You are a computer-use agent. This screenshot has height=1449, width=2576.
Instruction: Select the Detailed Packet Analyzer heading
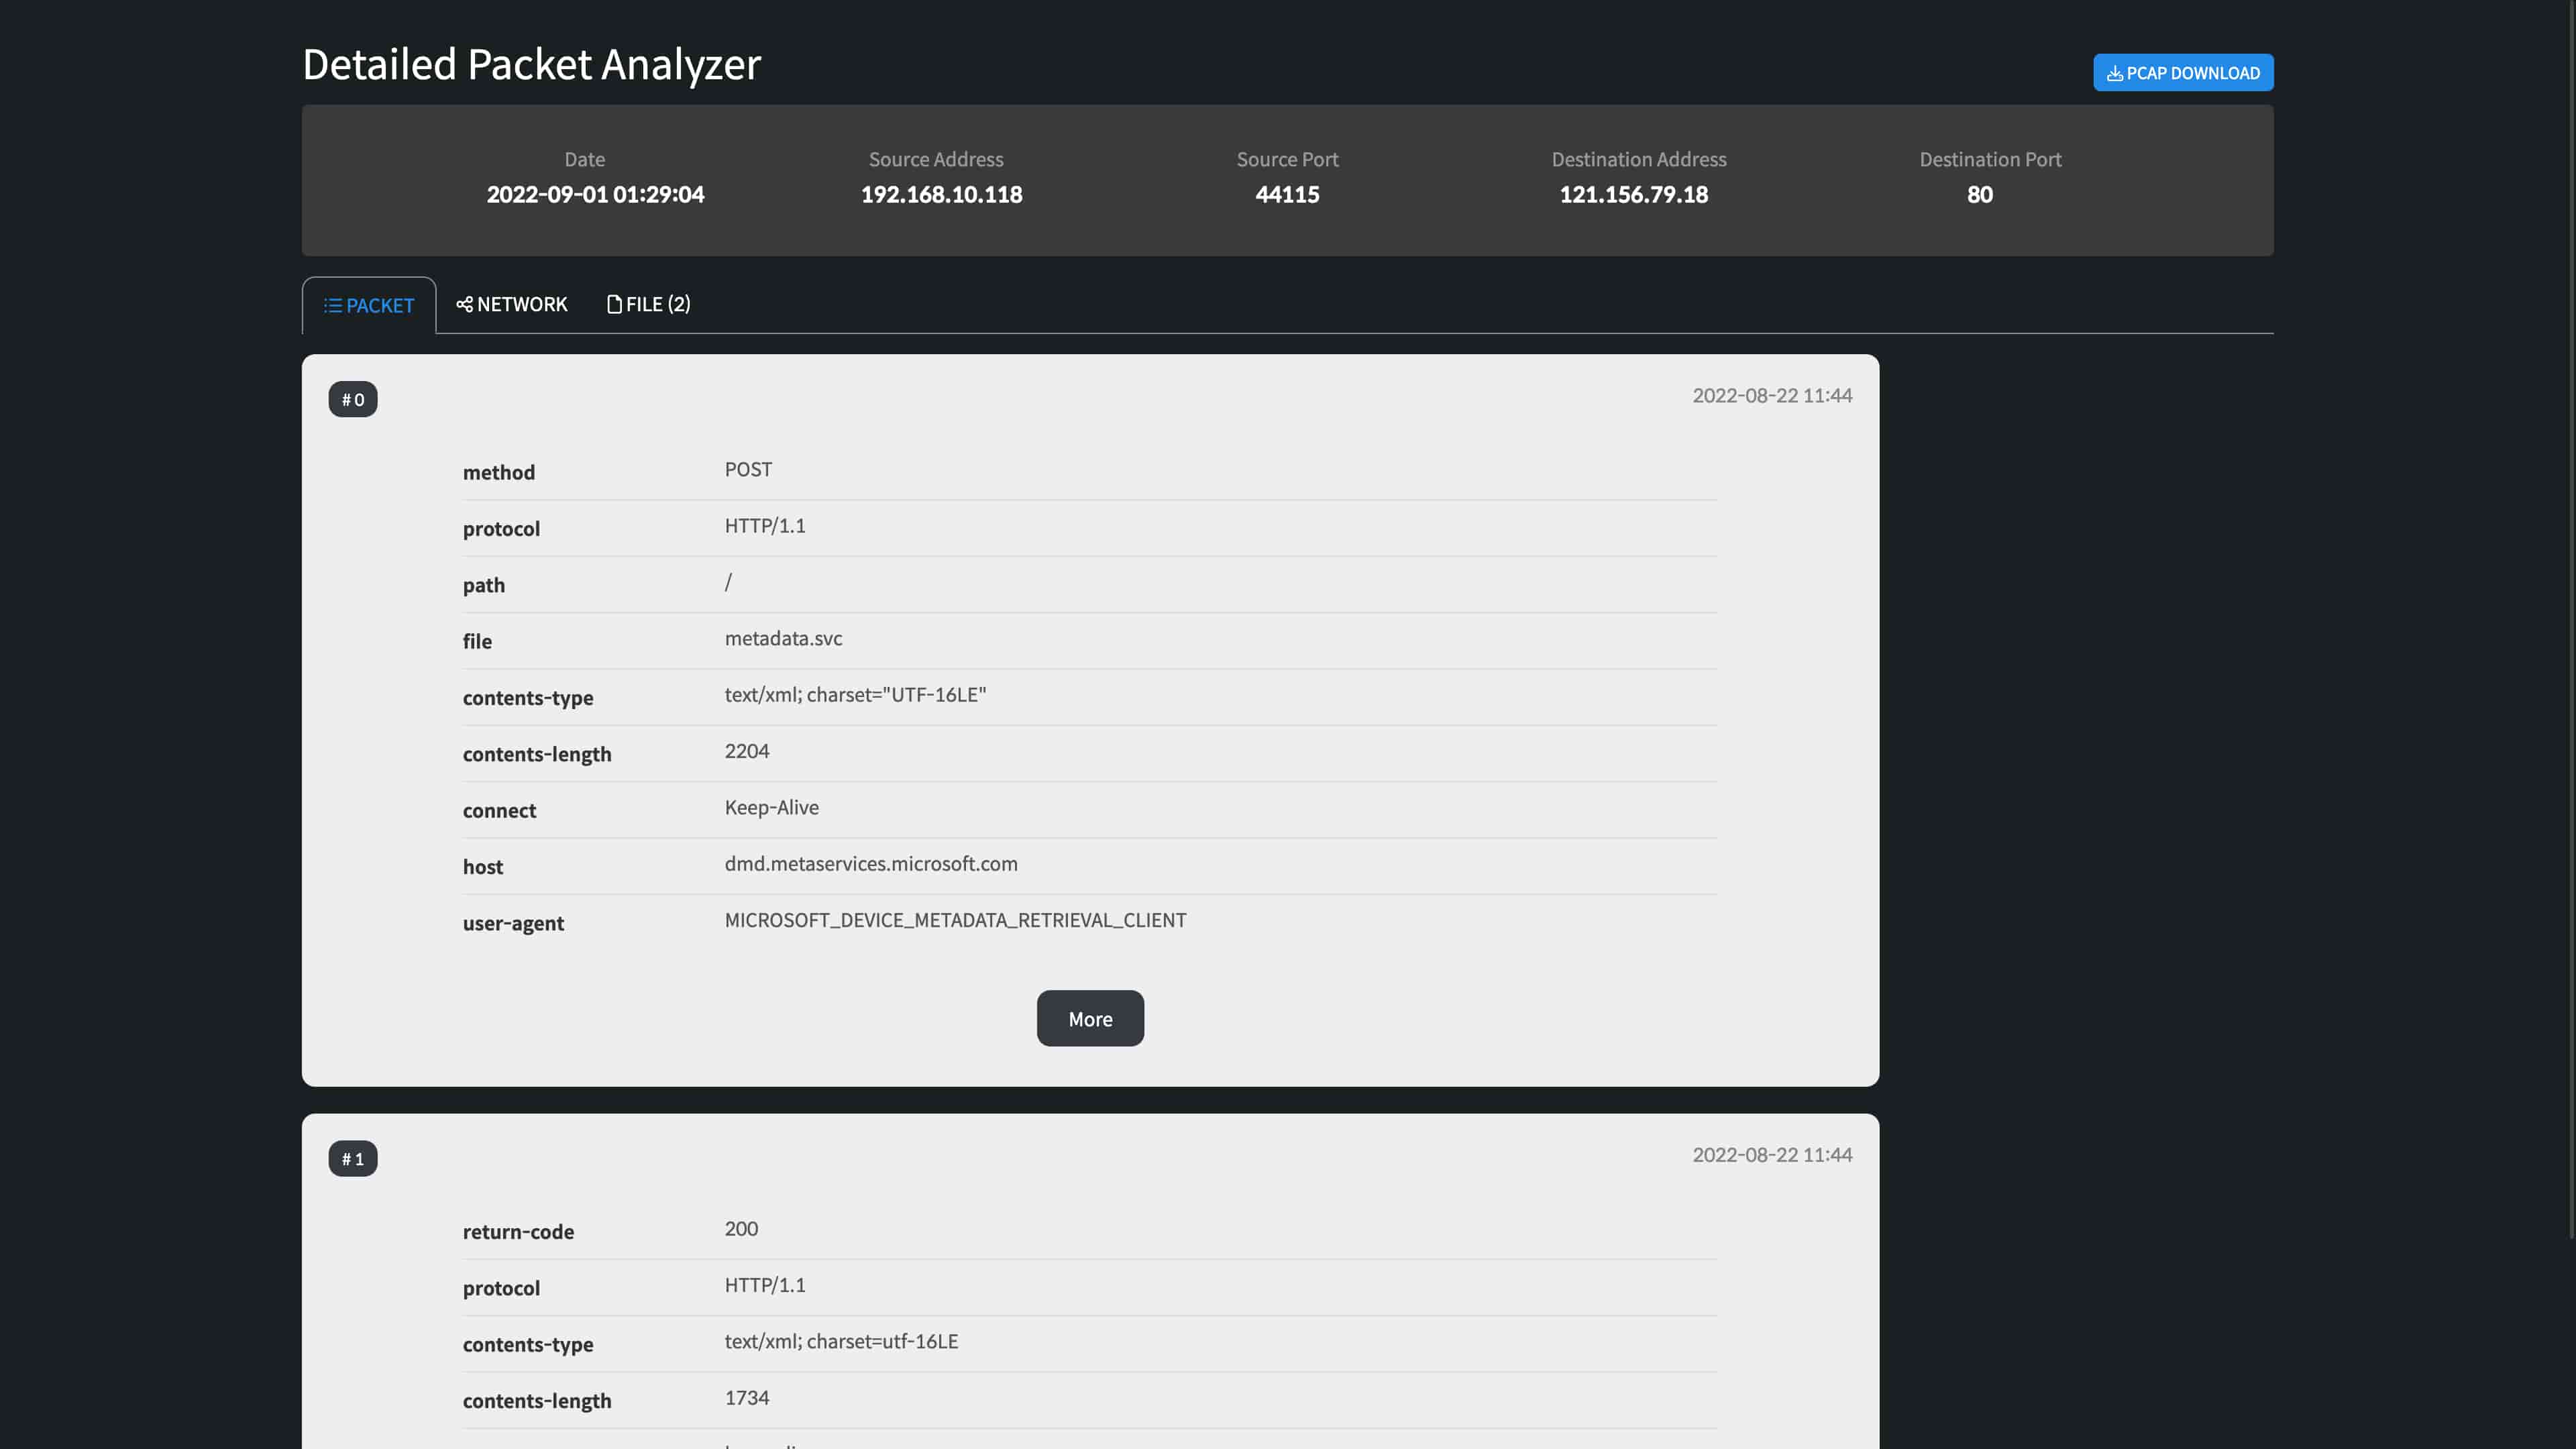[x=531, y=64]
